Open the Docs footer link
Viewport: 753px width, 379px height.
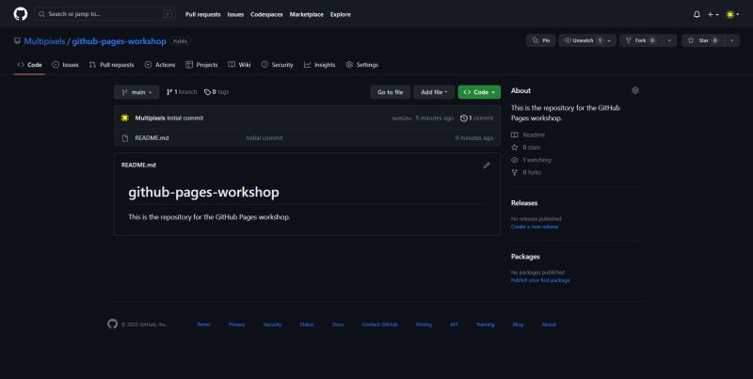338,324
